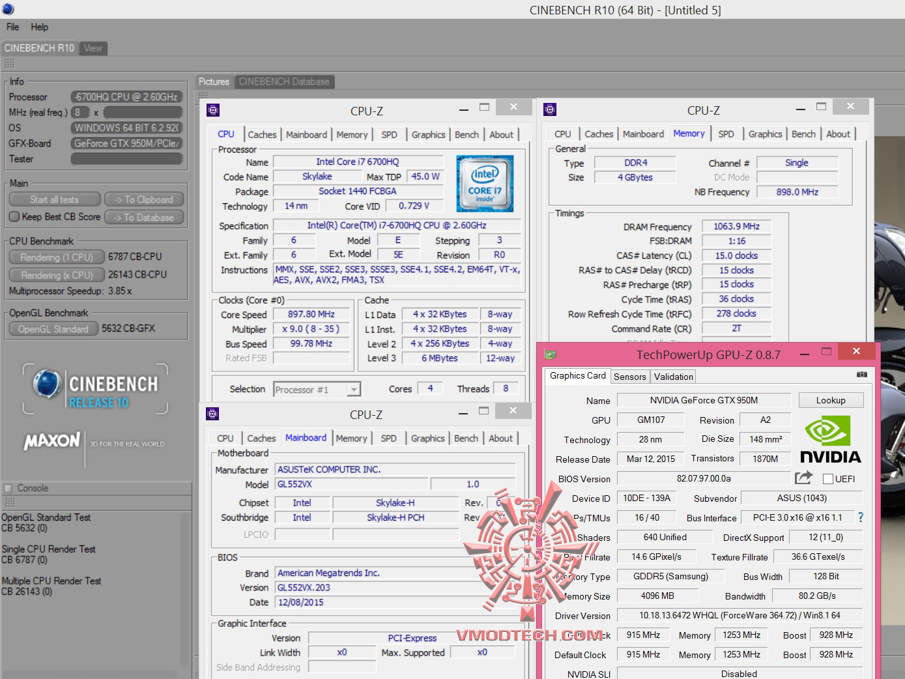Click the MAXON logo
905x679 pixels.
pos(52,442)
